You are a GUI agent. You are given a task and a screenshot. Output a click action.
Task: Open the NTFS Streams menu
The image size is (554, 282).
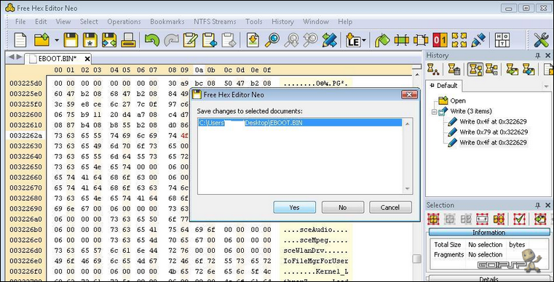215,22
